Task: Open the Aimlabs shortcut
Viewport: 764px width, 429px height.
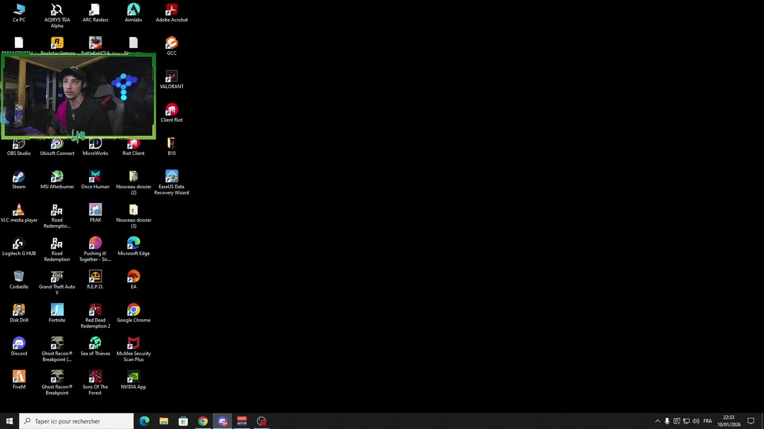Action: click(134, 13)
